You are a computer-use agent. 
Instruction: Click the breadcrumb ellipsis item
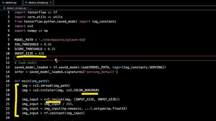pyautogui.click(x=30, y=8)
